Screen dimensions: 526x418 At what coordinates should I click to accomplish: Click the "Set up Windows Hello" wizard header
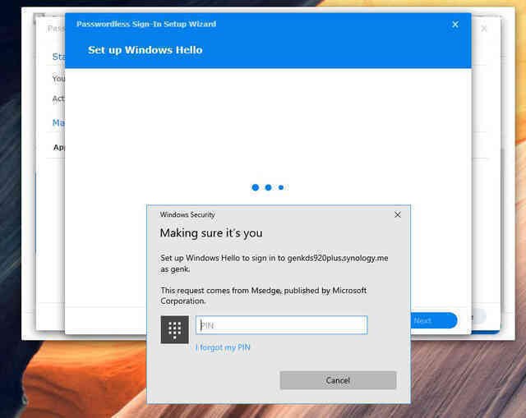point(145,50)
